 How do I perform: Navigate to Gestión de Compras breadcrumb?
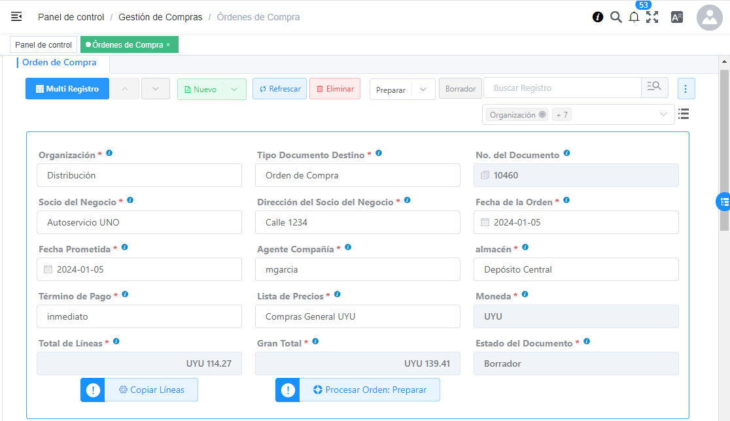160,17
